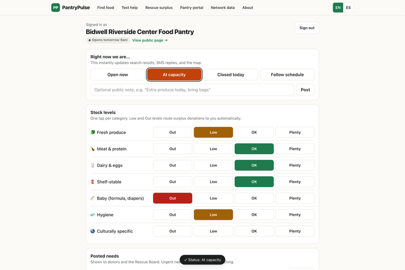Click the Fresh produce leaf icon
Screen dimensions: 405x270
(x=93, y=132)
